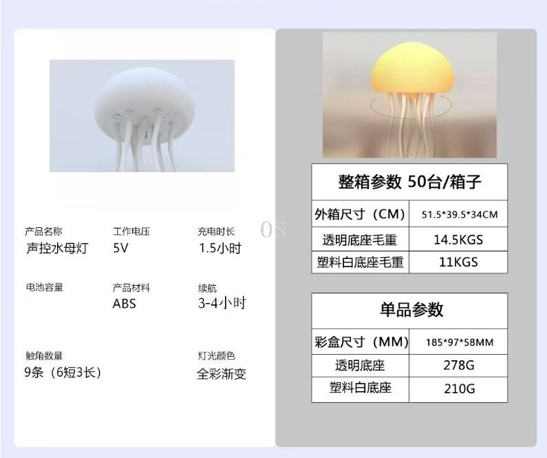Click the 外箱尺寸（CM）row label
This screenshot has width=547, height=458.
point(360,214)
